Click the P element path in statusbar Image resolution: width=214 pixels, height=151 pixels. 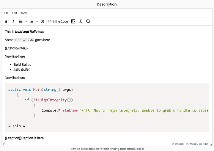tap(4, 144)
